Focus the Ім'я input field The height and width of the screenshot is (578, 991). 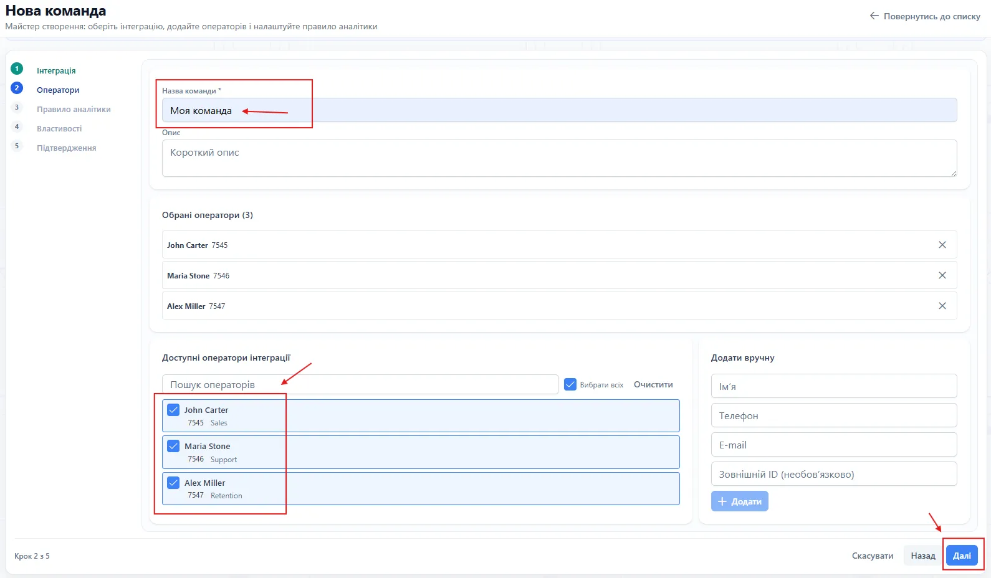pos(834,386)
